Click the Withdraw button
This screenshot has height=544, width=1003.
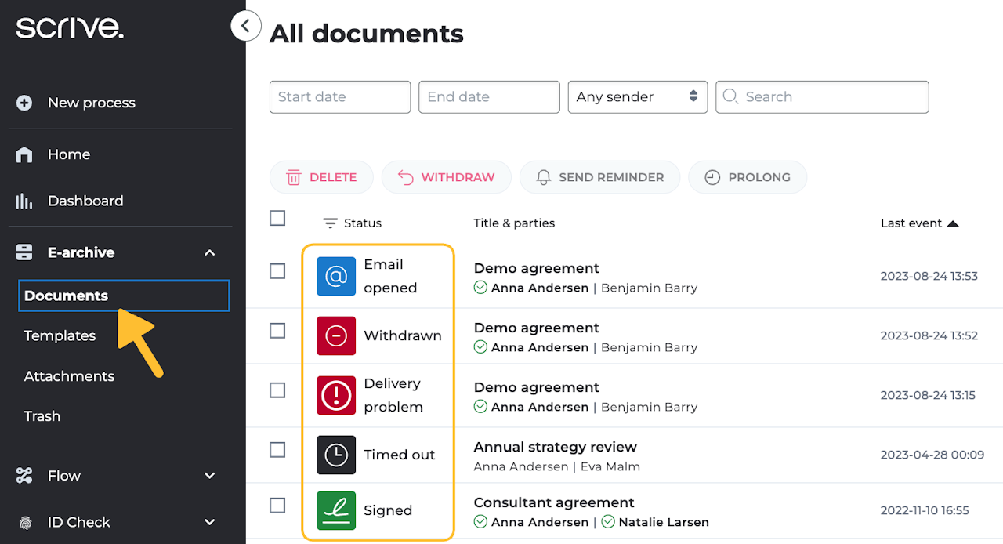pos(446,177)
